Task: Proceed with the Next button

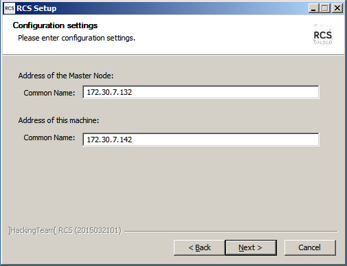Action: 251,247
